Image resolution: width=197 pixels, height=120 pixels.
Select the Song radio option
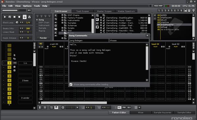40,20
